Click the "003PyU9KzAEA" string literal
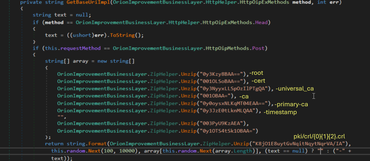This screenshot has height=161, width=370. pos(223,123)
